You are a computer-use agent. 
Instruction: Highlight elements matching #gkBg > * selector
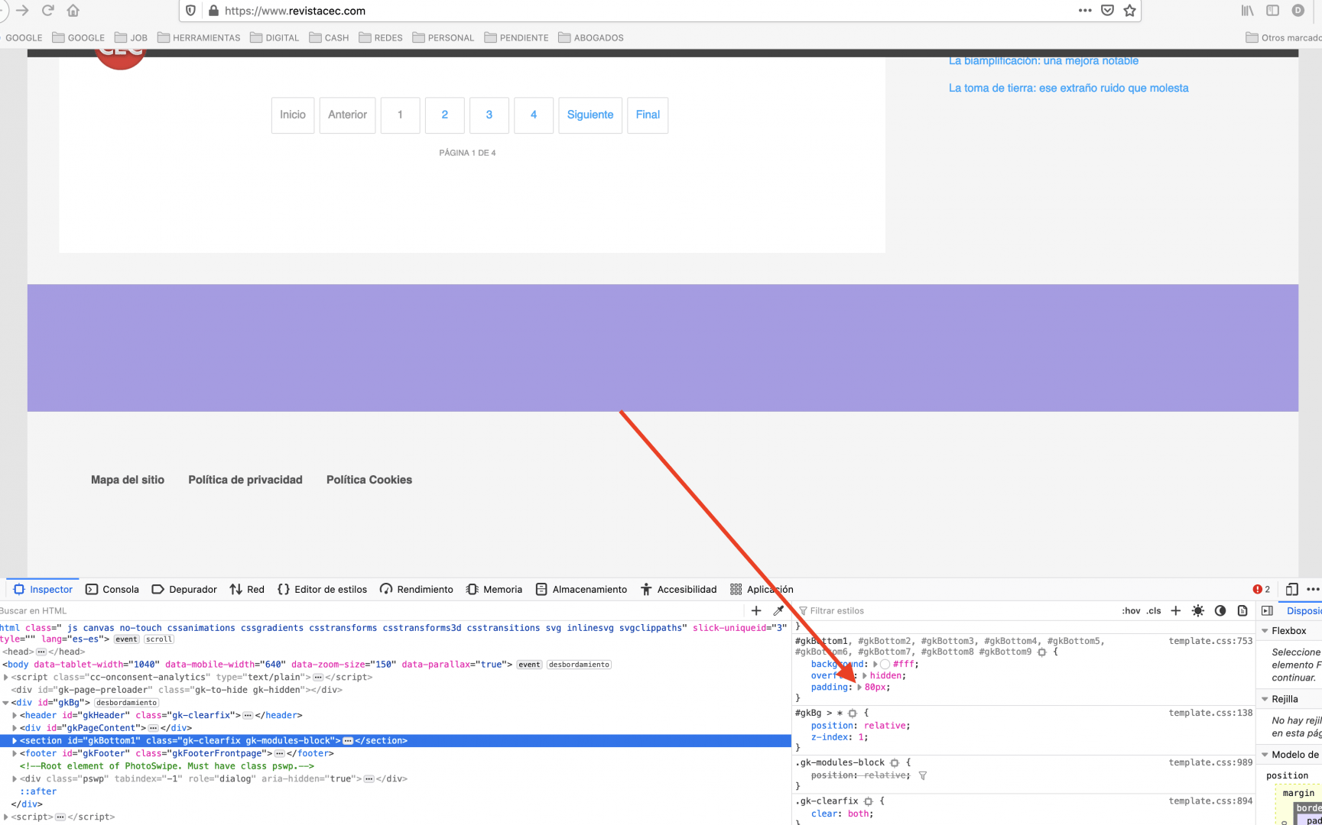[853, 713]
